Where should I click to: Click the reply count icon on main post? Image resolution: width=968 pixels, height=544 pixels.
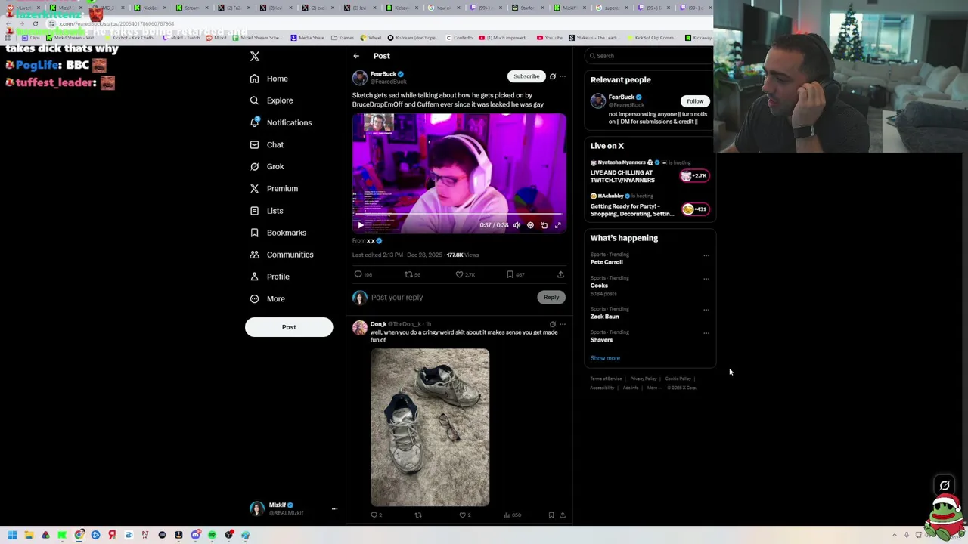tap(358, 274)
